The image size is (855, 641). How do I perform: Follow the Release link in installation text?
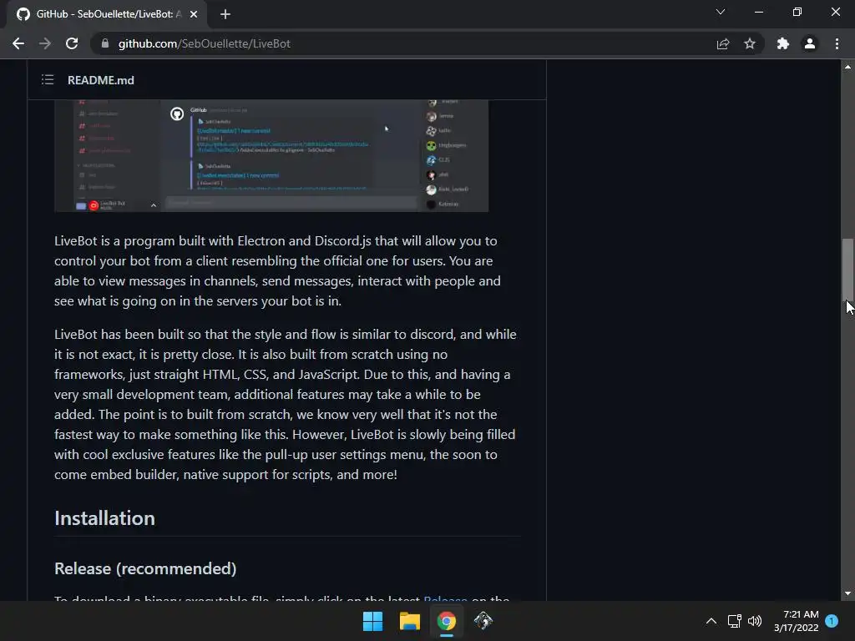445,598
